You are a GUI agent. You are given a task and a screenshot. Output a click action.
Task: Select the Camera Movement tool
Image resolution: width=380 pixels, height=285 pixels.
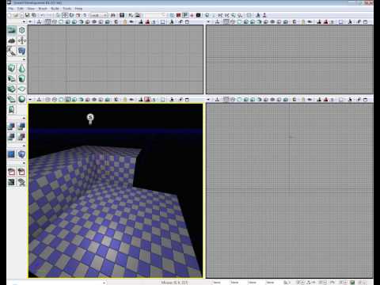point(12,30)
